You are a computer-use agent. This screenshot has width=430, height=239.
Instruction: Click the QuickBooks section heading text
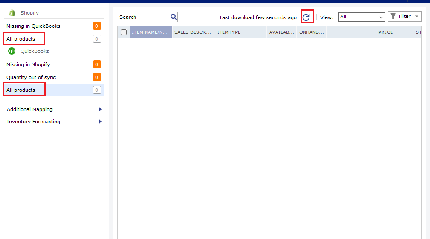(x=35, y=51)
